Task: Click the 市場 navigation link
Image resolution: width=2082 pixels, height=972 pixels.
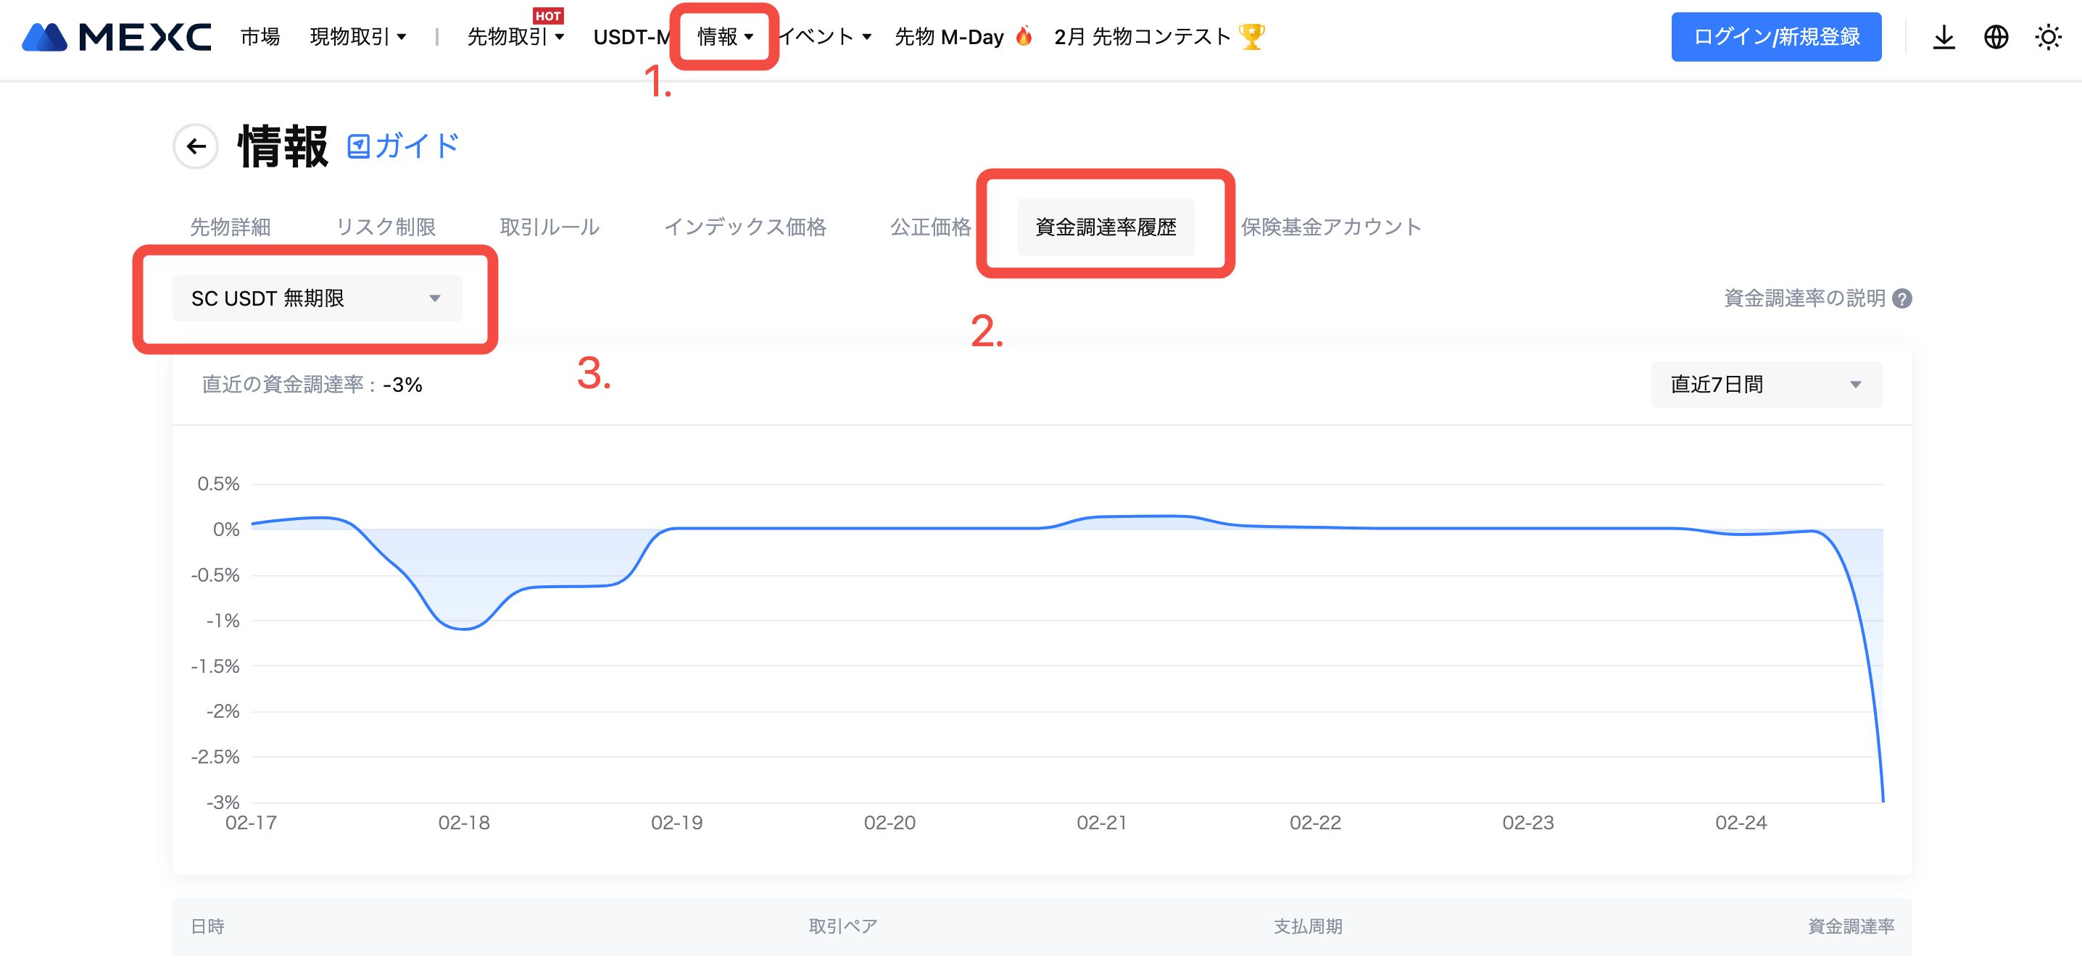Action: pyautogui.click(x=260, y=37)
